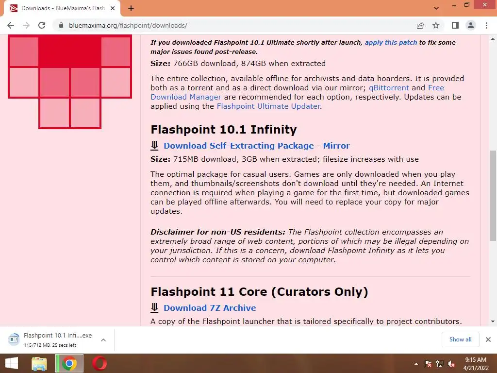Bookmark this page with the star icon
Viewport: 497px width, 373px height.
[x=436, y=25]
